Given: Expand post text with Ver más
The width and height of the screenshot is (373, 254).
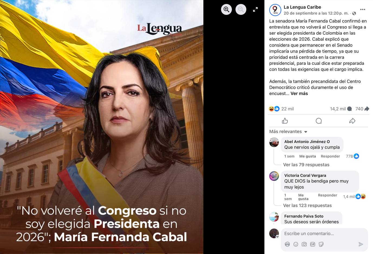Looking at the screenshot, I should 299,94.
